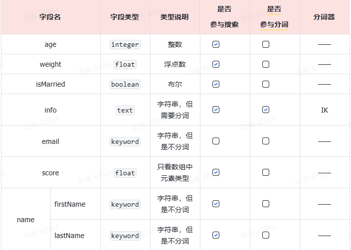Image resolution: width=351 pixels, height=250 pixels.
Task: Check the tokenize checkbox for weight
Action: [x=266, y=64]
